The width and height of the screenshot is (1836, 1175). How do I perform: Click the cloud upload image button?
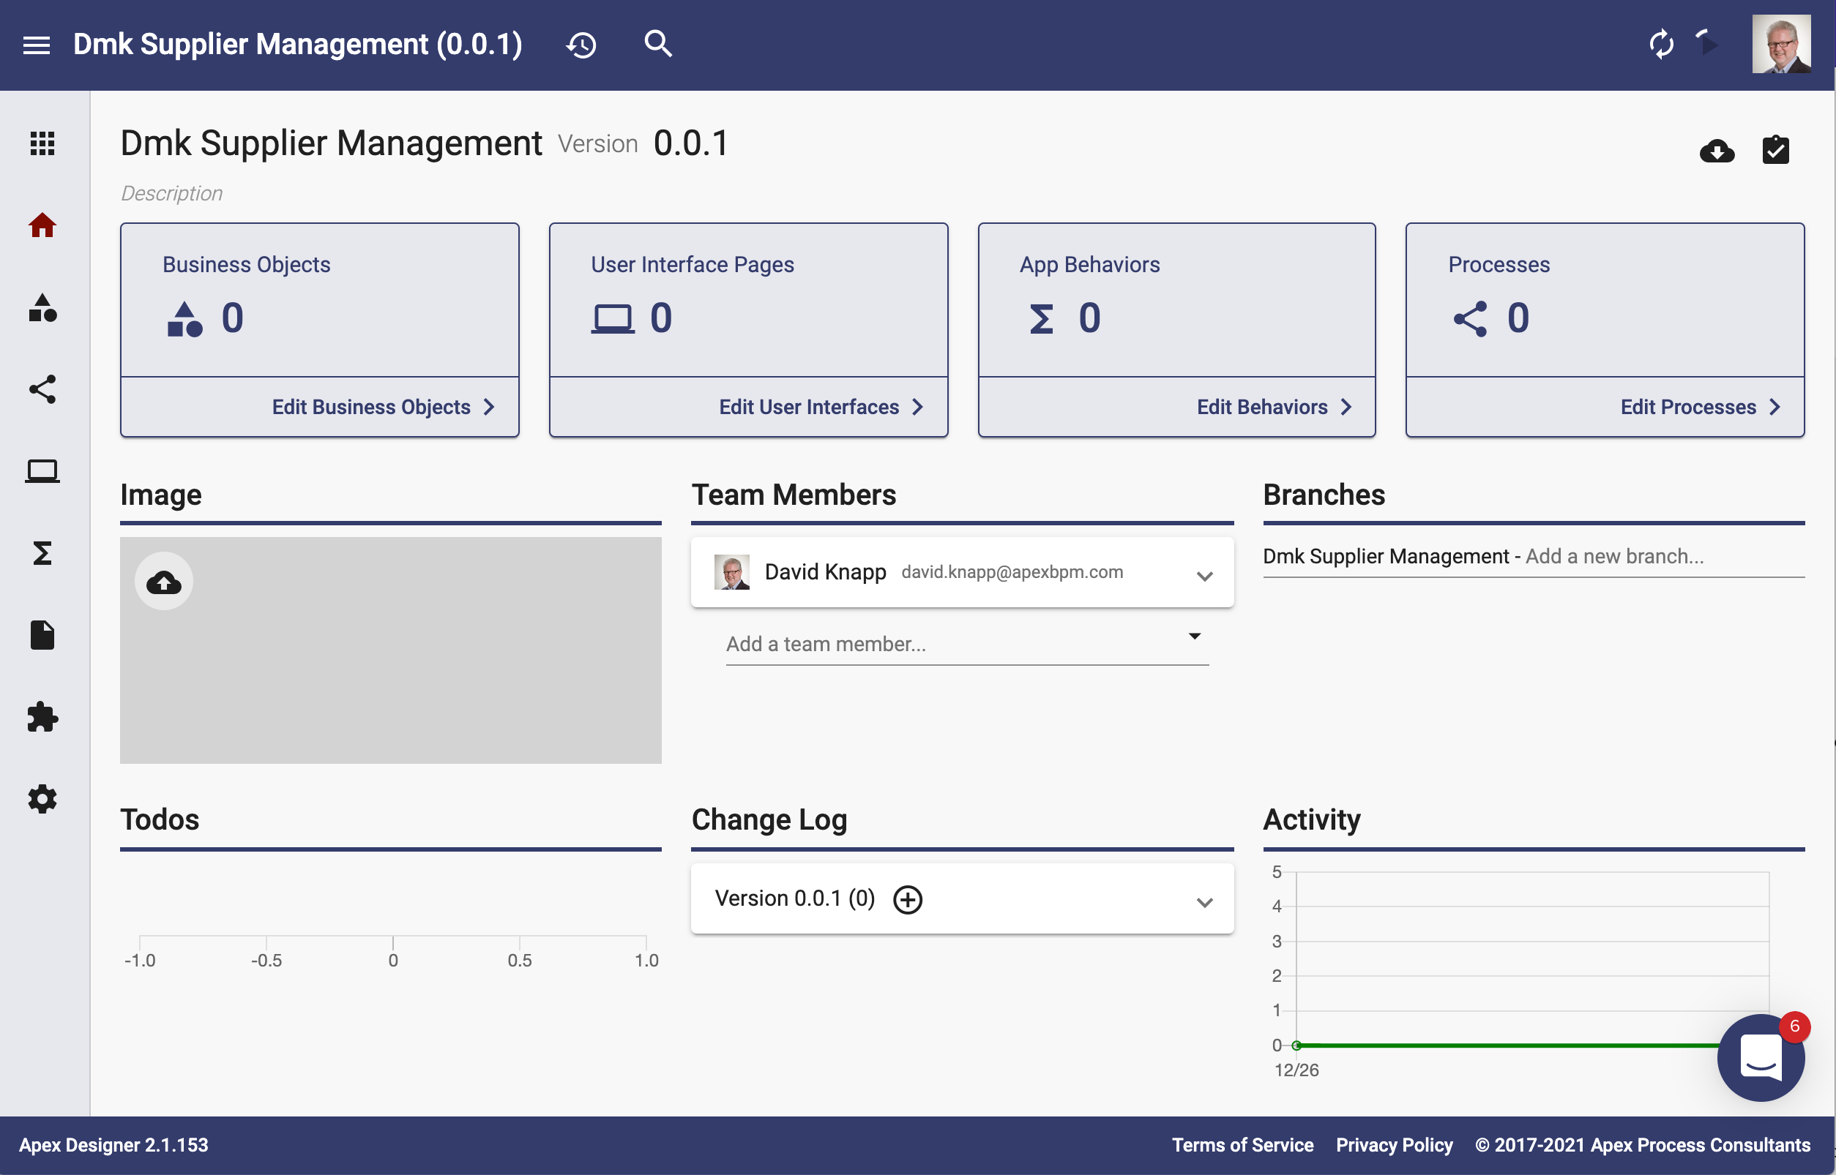point(164,582)
